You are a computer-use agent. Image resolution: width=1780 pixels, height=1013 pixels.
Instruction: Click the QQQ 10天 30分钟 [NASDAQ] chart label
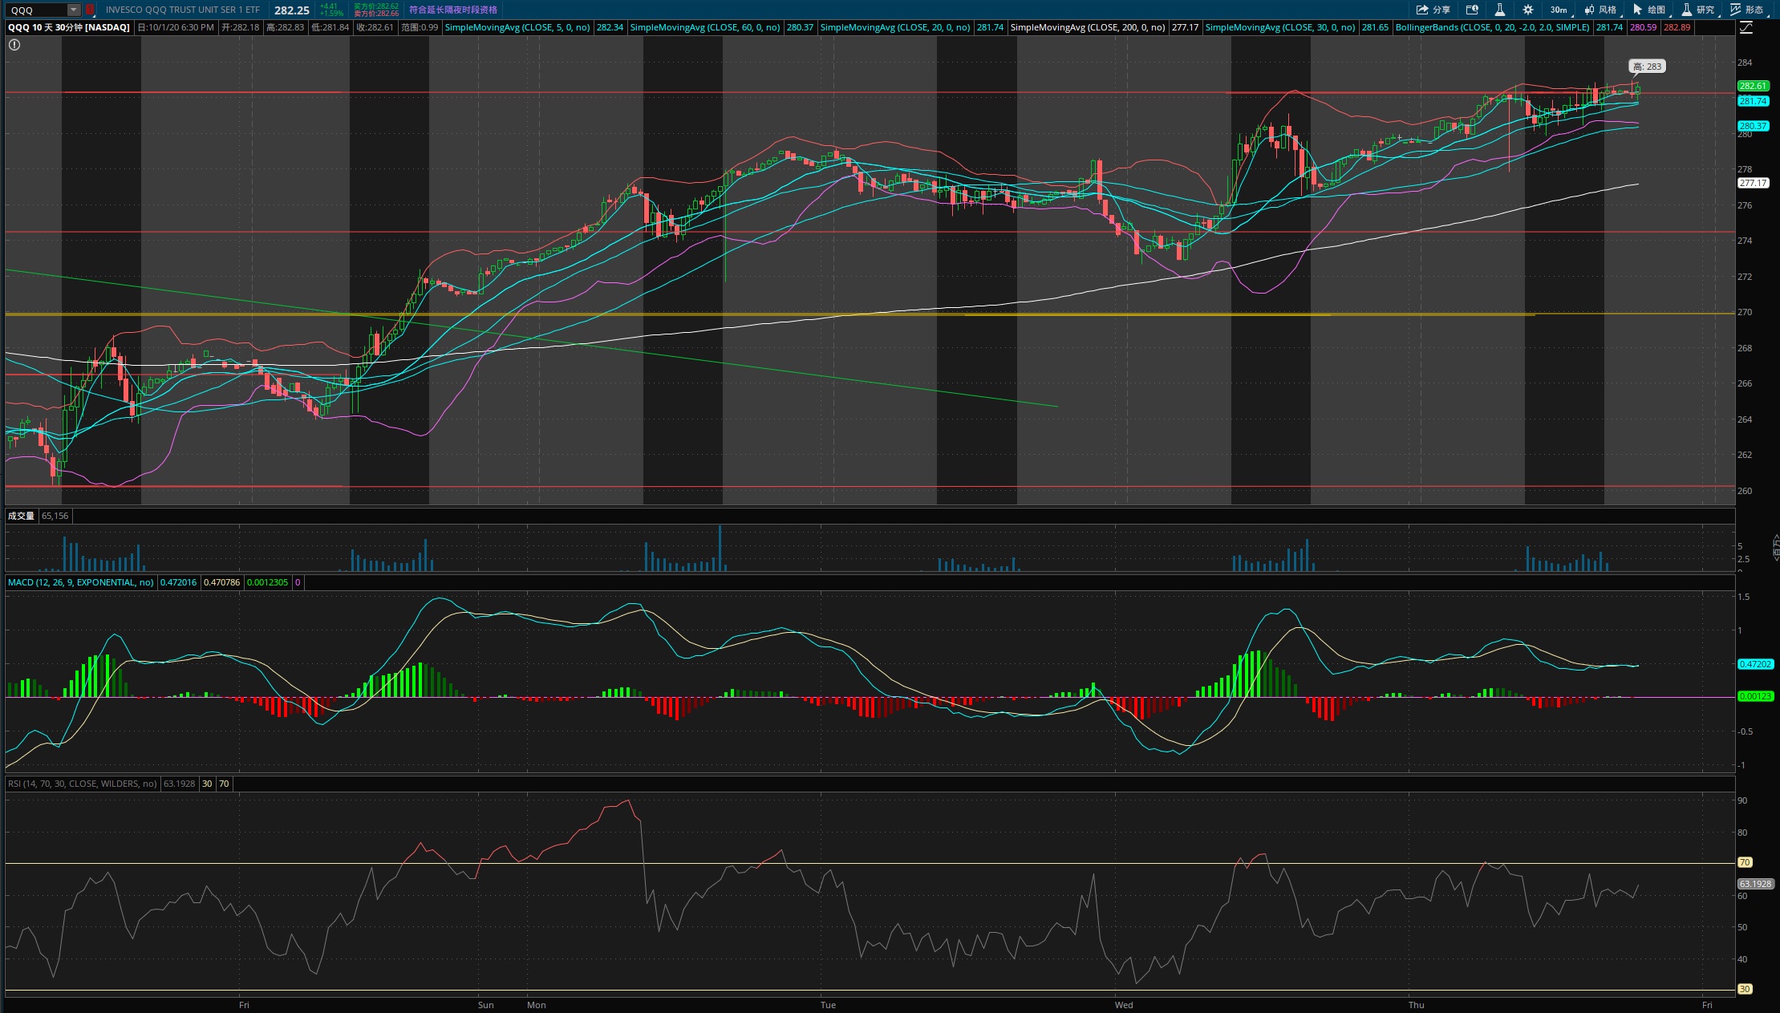coord(69,27)
